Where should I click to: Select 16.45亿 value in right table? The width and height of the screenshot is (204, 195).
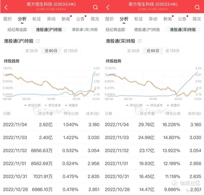[x=147, y=176]
